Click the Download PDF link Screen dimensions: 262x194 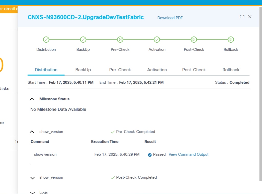pyautogui.click(x=170, y=18)
